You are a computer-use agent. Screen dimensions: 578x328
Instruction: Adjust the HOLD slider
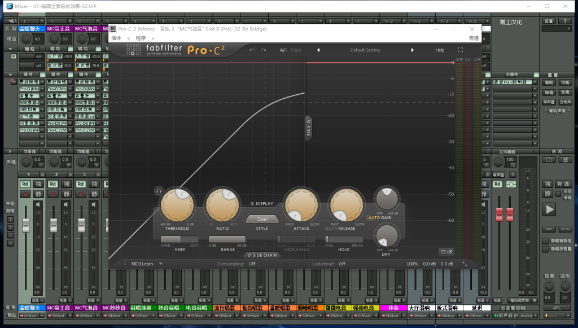[x=344, y=239]
